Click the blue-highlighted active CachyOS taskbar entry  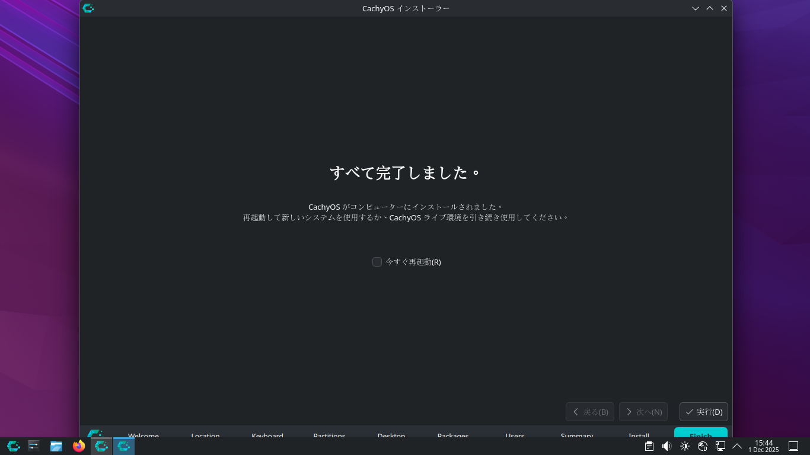(x=124, y=446)
